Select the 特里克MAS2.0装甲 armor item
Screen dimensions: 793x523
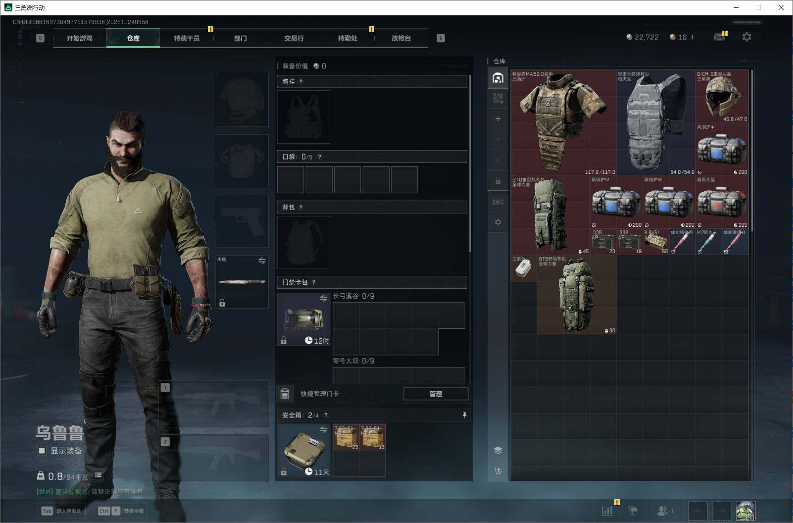coord(563,122)
